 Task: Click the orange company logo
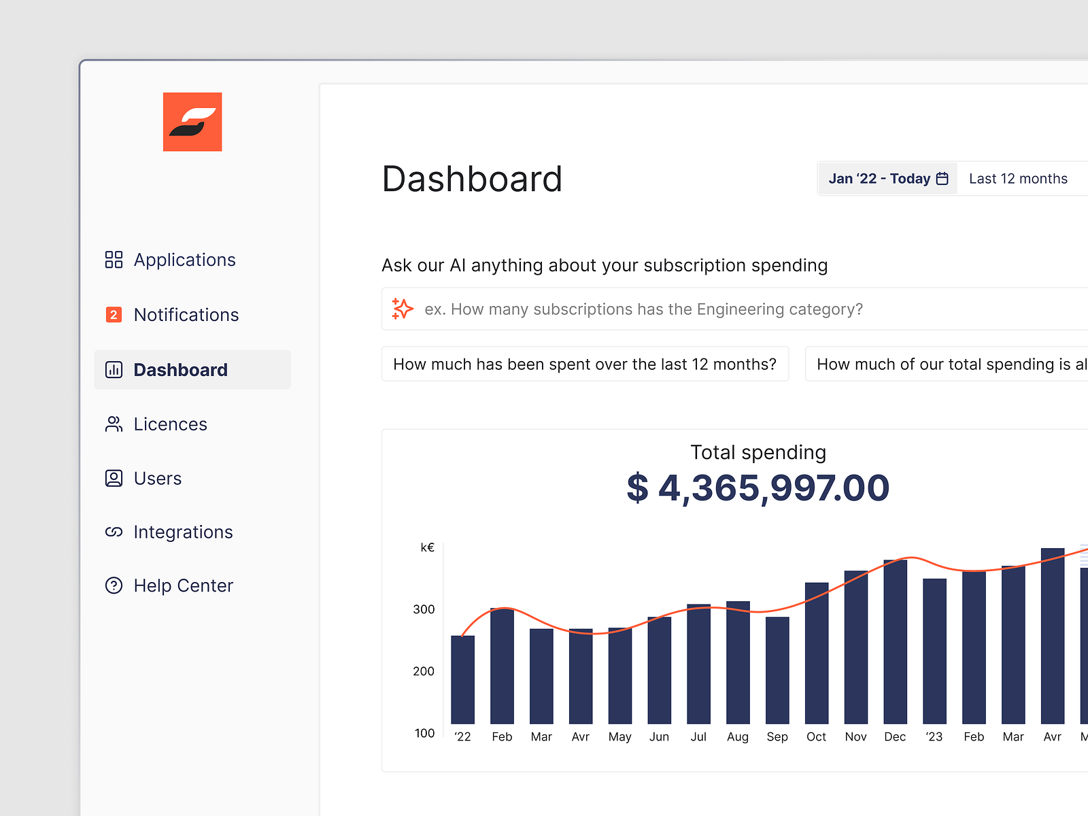[x=192, y=122]
